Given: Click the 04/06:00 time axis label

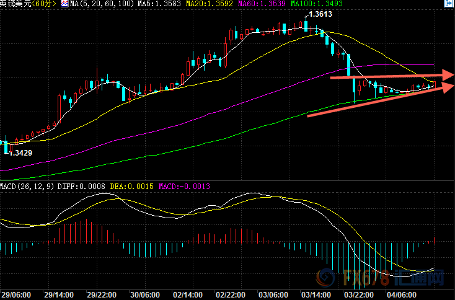Looking at the screenshot, I should tap(402, 295).
